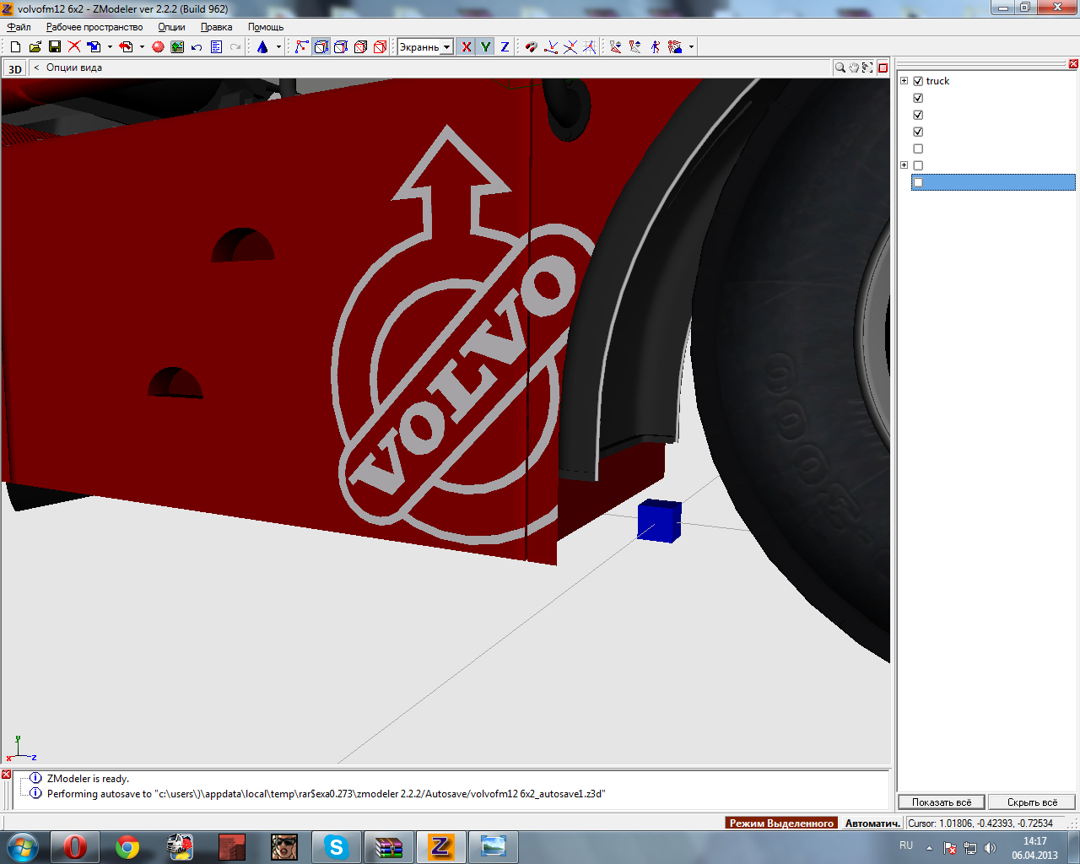This screenshot has height=864, width=1080.
Task: Toggle the last checked checkbox in the tree
Action: click(918, 132)
